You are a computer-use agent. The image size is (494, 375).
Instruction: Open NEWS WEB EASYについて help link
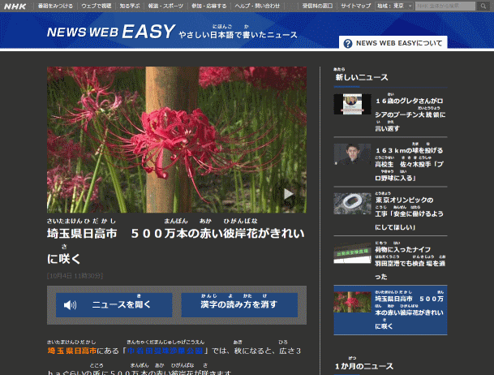coord(393,43)
